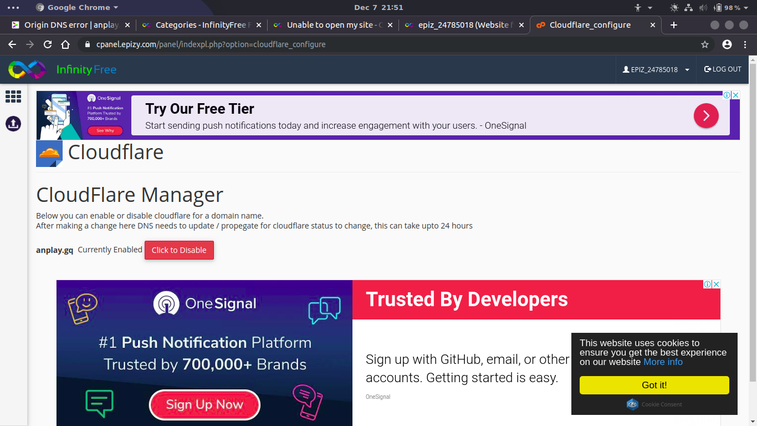
Task: Click the red Click to Disable button
Action: pyautogui.click(x=179, y=250)
